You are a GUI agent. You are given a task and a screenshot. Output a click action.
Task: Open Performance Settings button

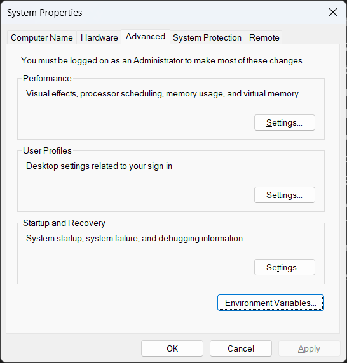[x=285, y=122]
